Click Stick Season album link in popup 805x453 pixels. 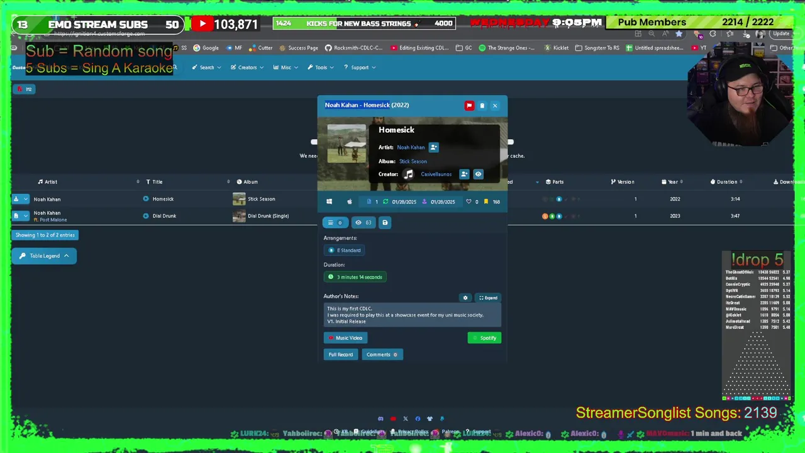coord(413,162)
